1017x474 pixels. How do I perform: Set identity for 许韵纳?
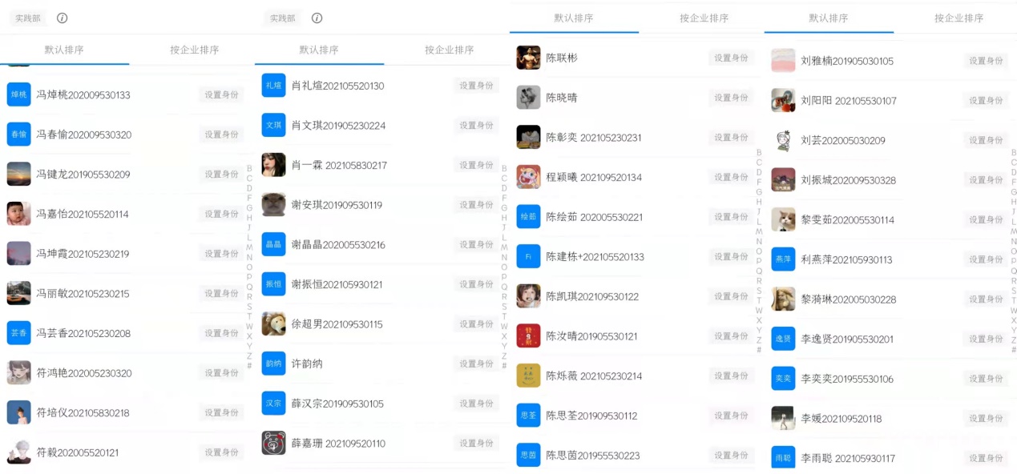476,364
